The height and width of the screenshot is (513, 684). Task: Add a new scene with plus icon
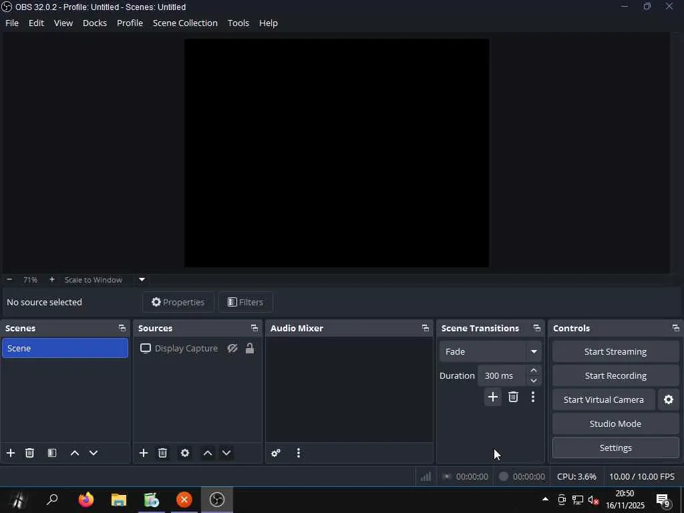[x=11, y=453]
